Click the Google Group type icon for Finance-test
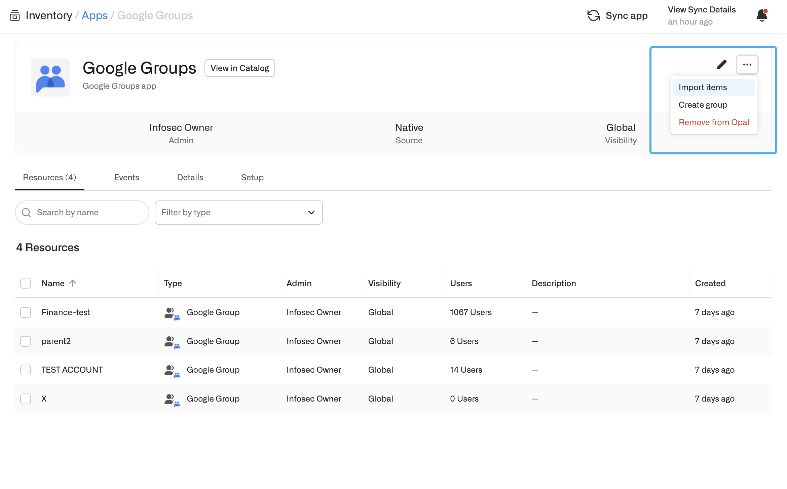The image size is (787, 489). (172, 313)
